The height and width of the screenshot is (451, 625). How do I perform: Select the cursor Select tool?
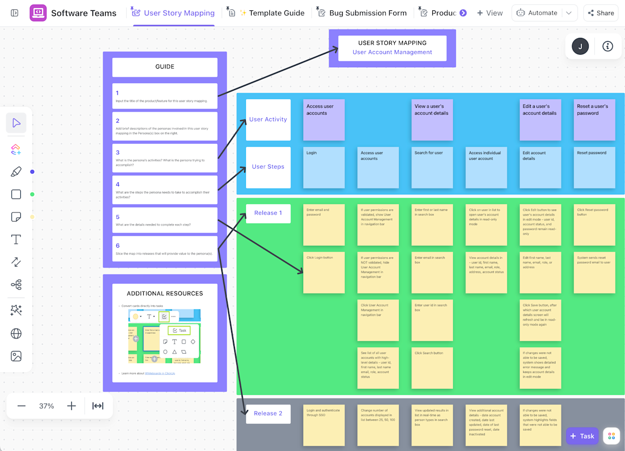[x=16, y=123]
